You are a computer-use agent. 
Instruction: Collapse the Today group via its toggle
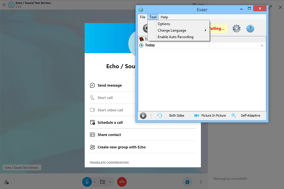[262, 45]
